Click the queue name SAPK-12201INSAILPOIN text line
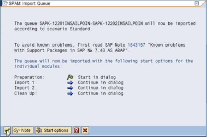 coord(105,24)
